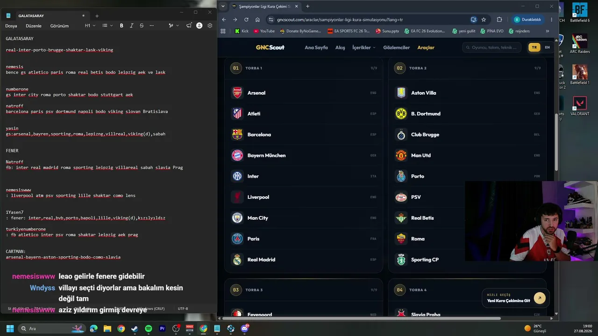Screen dimensions: 598x336
Task: Expand the H1 heading dropdown in Notepad
Action: tap(90, 26)
